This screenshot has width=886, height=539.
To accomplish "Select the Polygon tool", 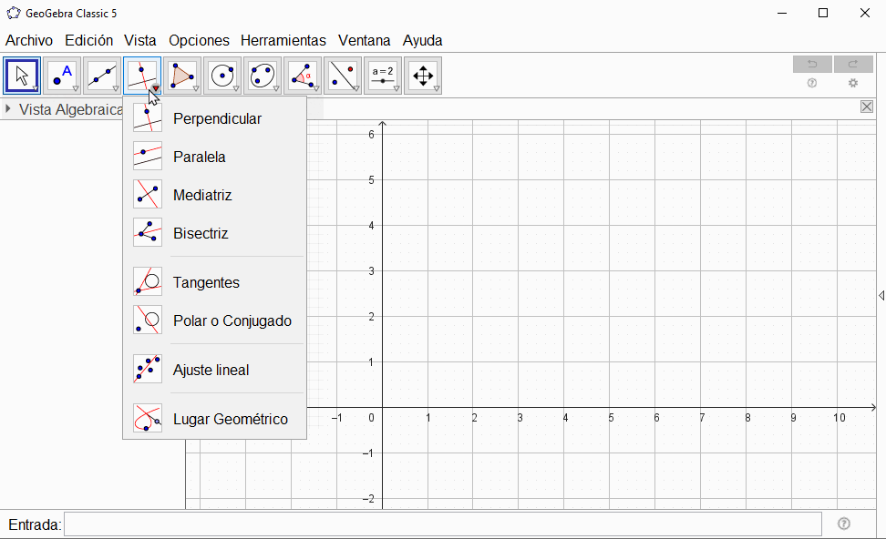I will 182,76.
